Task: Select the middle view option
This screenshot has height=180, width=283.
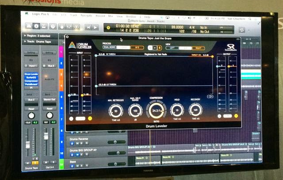Action: point(185,48)
